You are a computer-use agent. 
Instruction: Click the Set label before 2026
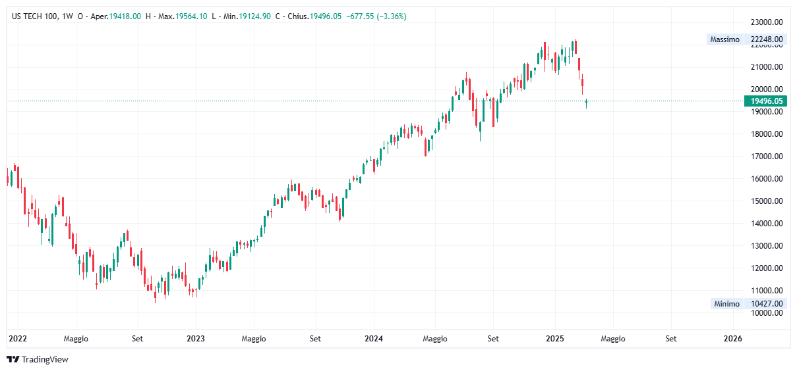pos(671,339)
